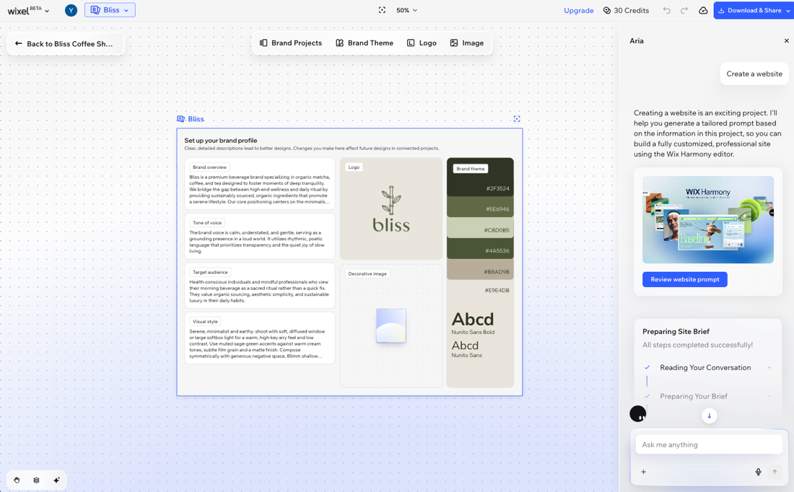Go back to Bliss Coffee Shop project
This screenshot has height=492, width=794.
click(x=65, y=43)
